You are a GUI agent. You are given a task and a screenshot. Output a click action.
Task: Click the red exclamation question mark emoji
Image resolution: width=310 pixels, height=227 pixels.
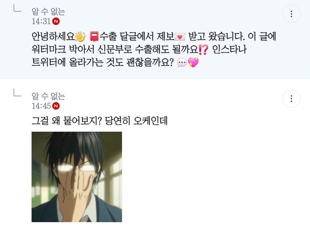203,49
